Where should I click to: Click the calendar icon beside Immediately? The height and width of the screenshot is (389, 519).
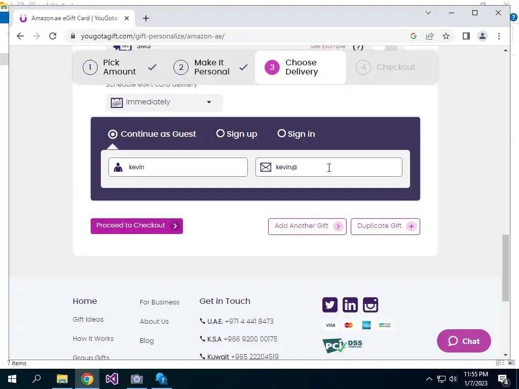(x=117, y=102)
